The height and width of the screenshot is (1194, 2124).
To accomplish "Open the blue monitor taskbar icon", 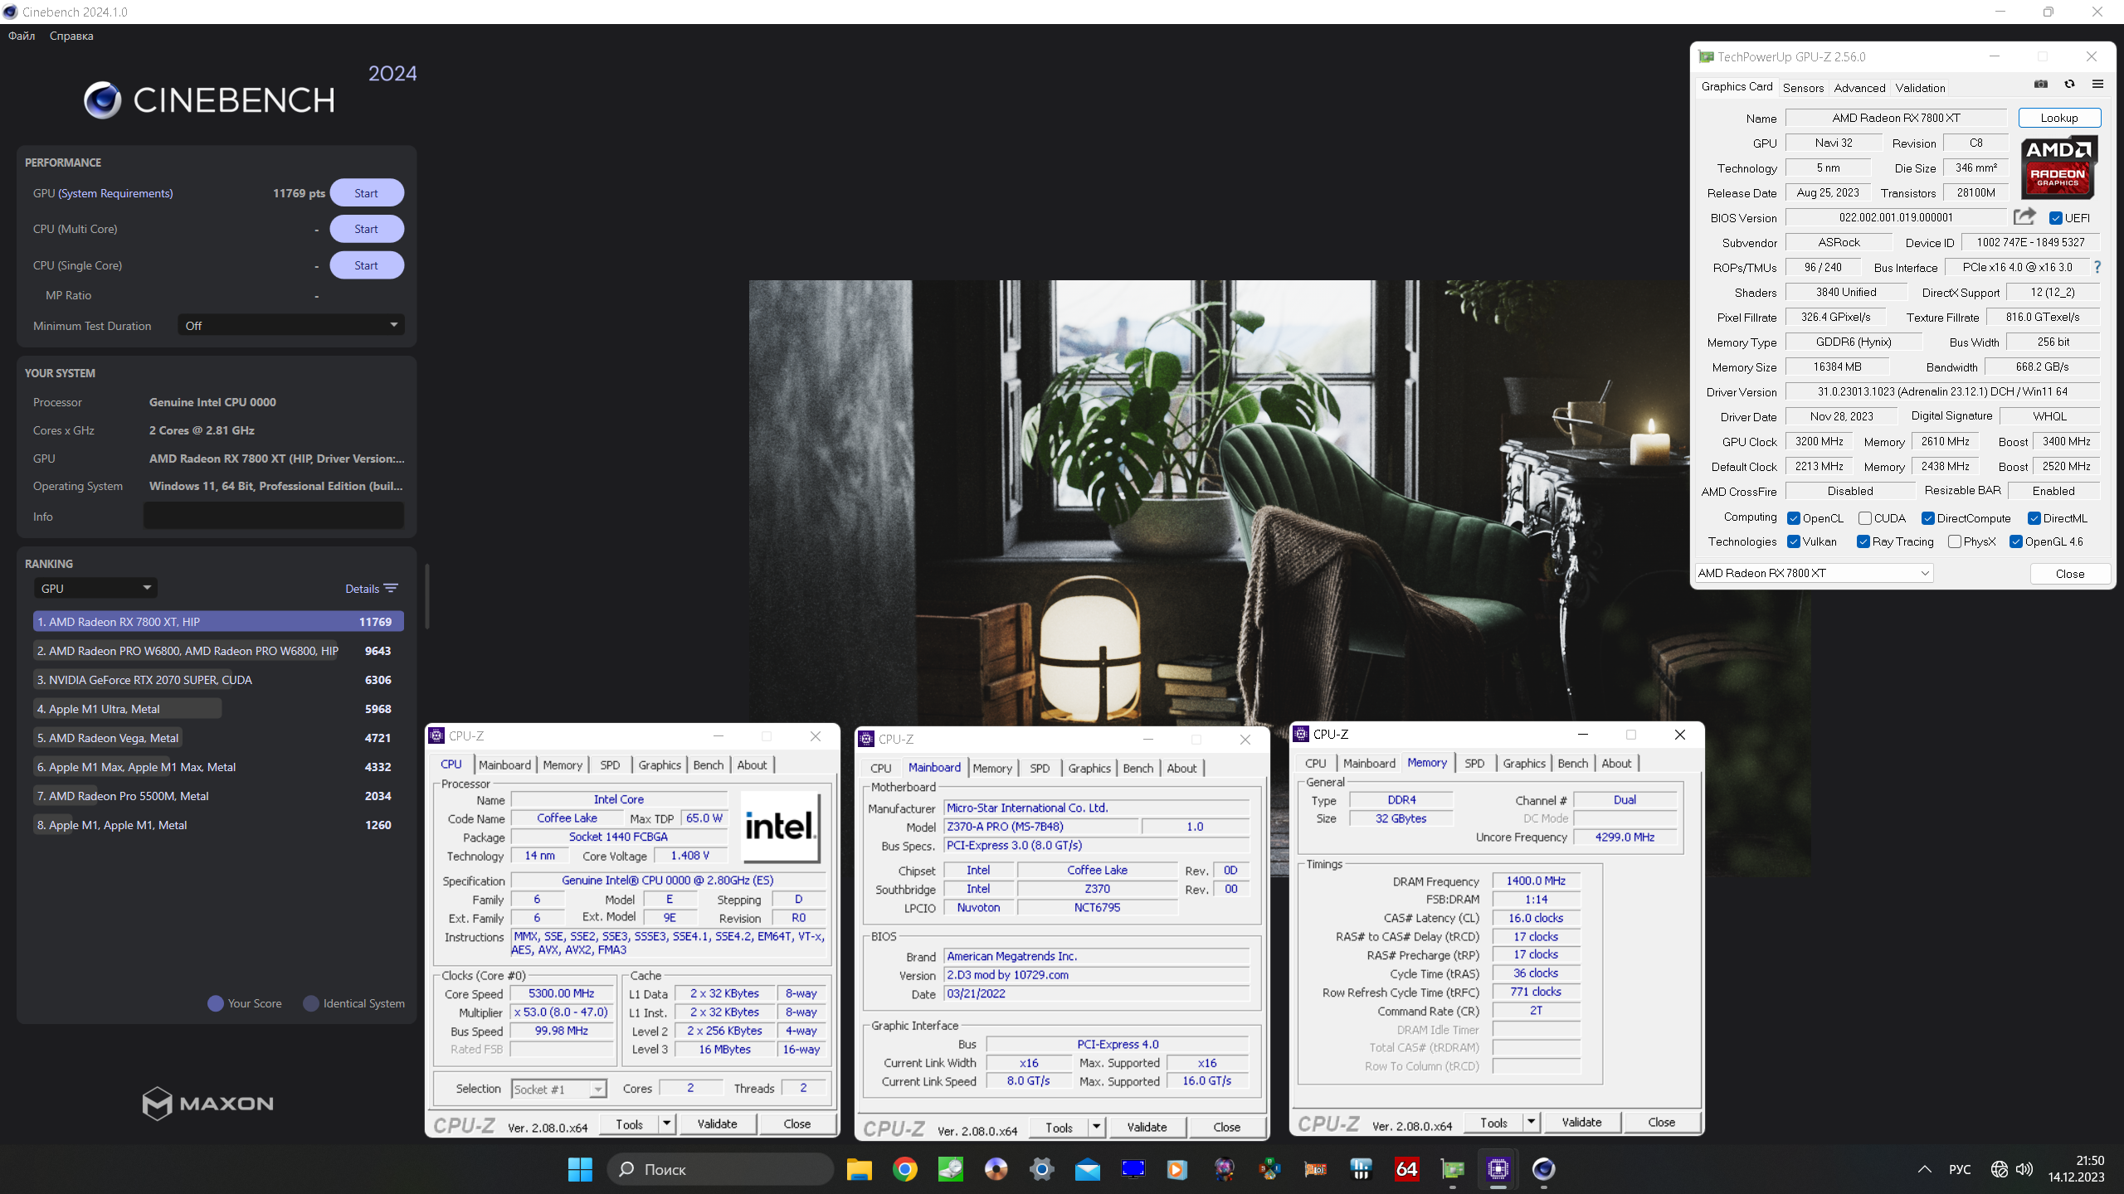I will (x=1133, y=1169).
